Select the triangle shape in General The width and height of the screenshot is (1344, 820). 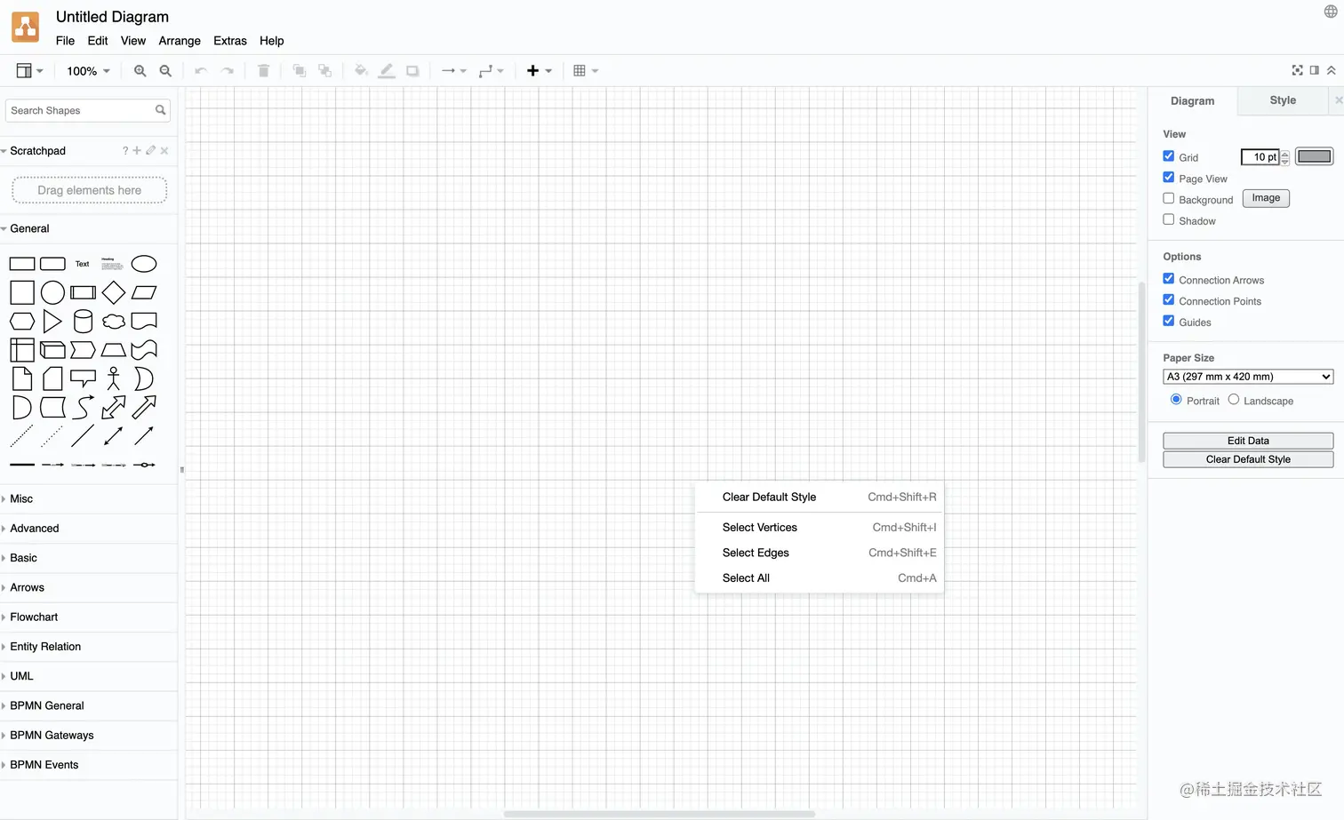52,321
